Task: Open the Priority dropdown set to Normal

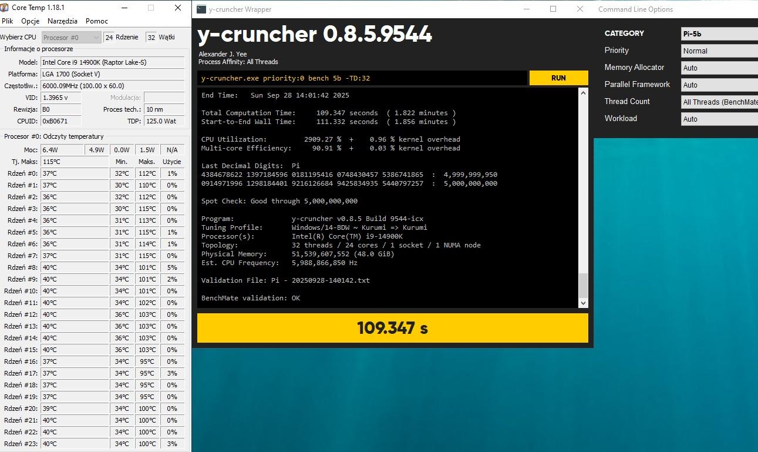Action: click(719, 51)
